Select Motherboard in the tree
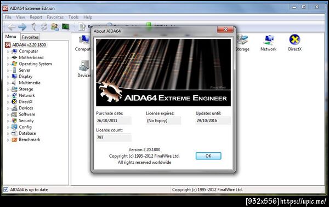329x207 pixels. 31,58
